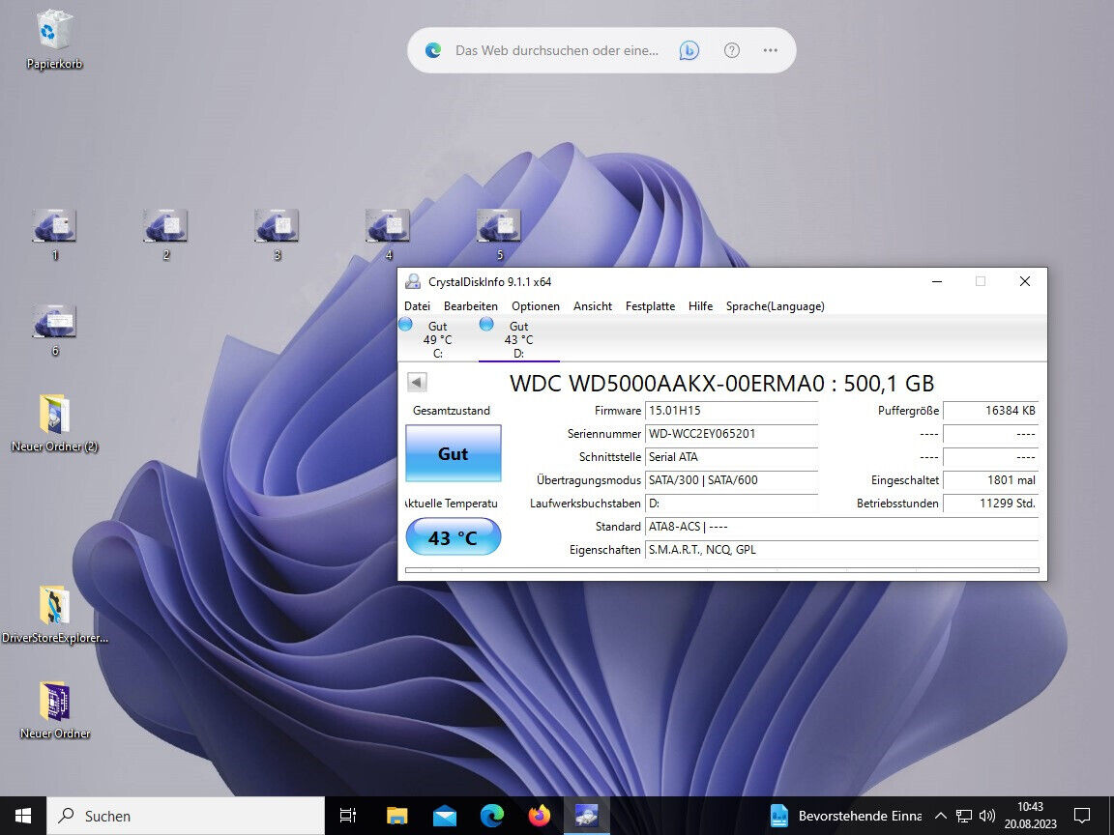This screenshot has width=1114, height=835.
Task: Expand the hidden system tray icons chevron
Action: click(x=940, y=816)
